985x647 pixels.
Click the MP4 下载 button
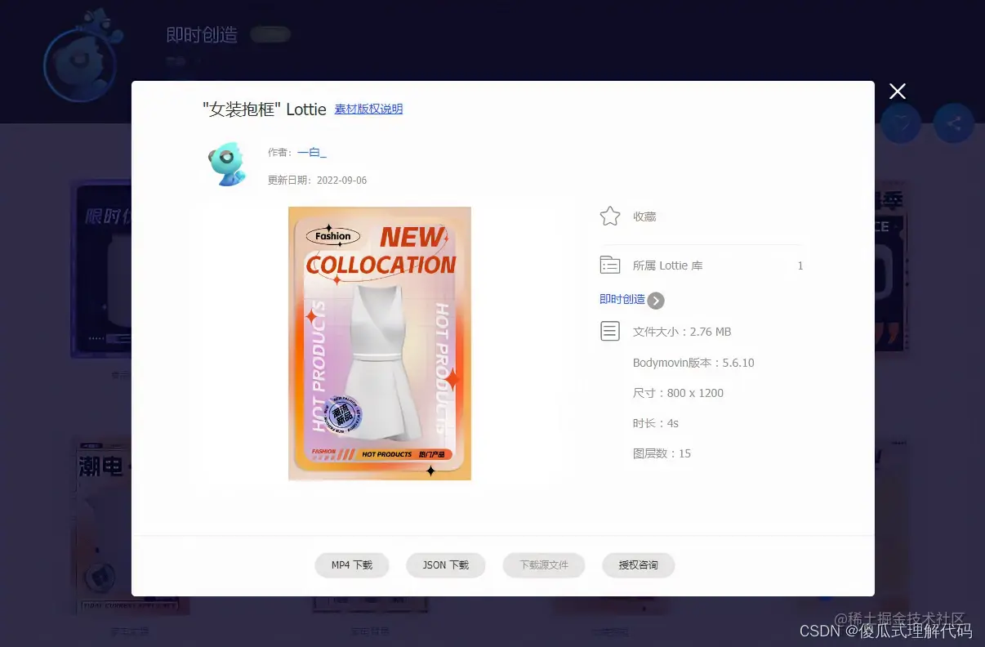352,565
